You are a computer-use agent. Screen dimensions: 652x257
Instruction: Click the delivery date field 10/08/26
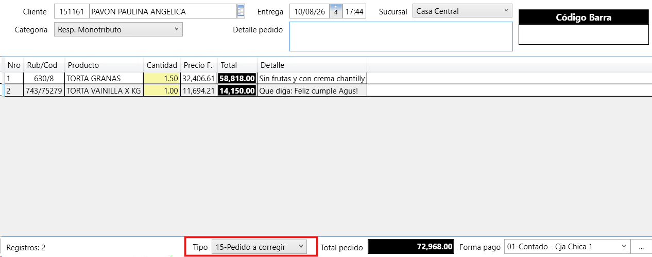click(x=310, y=11)
